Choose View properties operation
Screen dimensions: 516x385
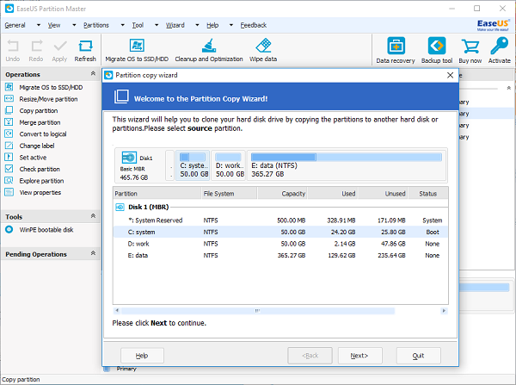[40, 193]
